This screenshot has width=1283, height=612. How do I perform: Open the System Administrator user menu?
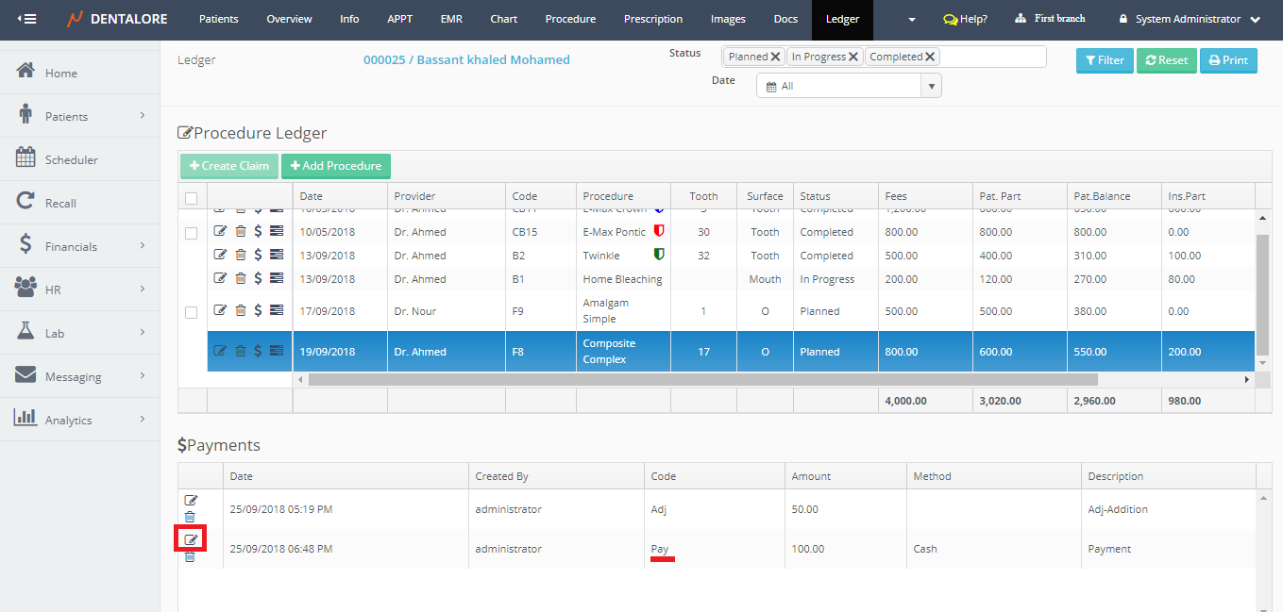pos(1190,19)
